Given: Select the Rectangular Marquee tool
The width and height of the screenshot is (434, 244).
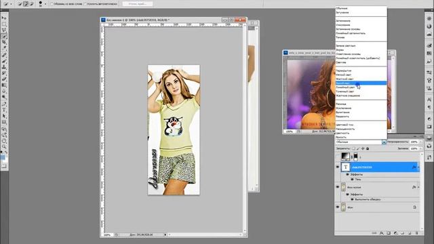Looking at the screenshot, I should pyautogui.click(x=4, y=24).
